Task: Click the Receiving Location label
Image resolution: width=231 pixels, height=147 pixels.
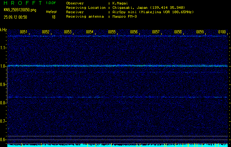Action: point(86,8)
